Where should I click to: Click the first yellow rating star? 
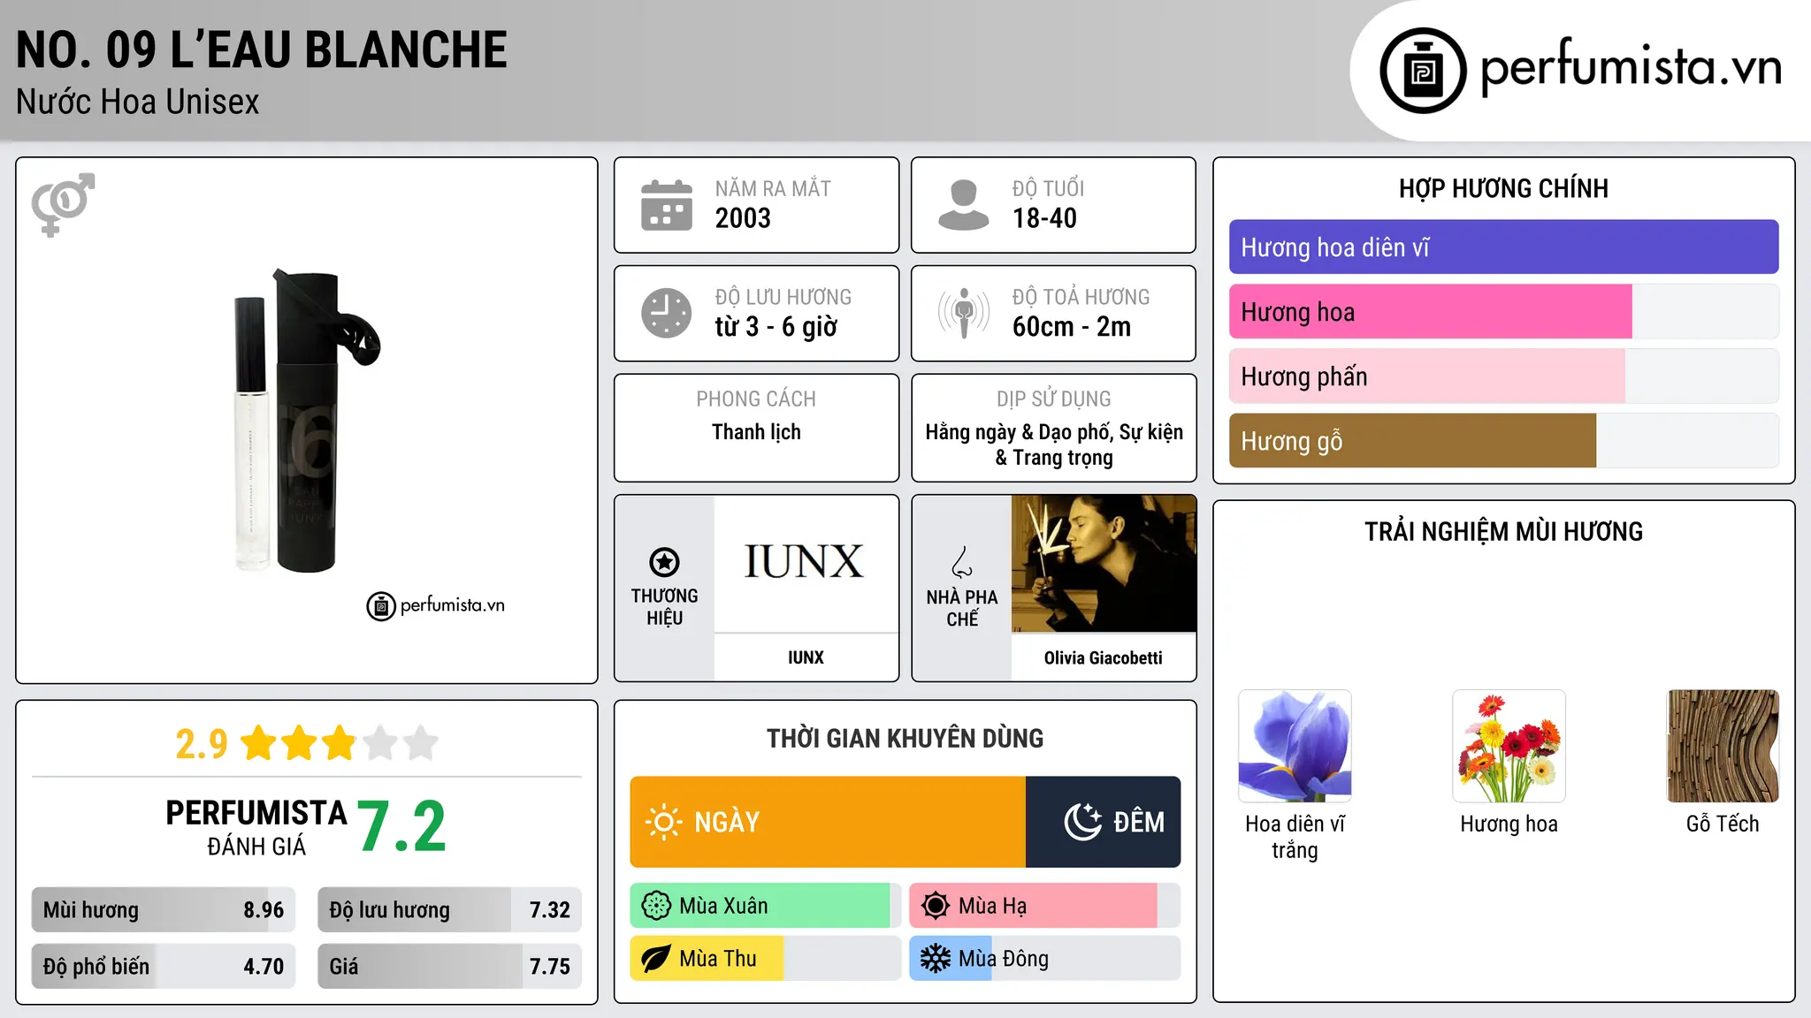[x=259, y=743]
